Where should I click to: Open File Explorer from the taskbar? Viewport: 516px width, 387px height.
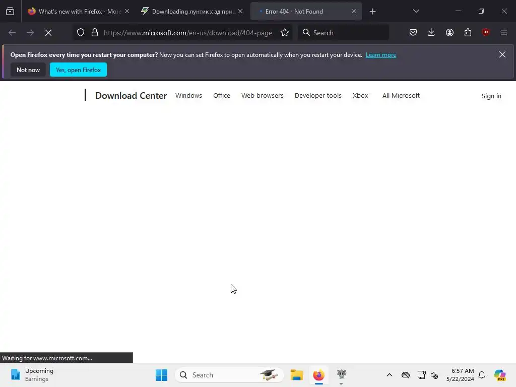click(x=296, y=375)
